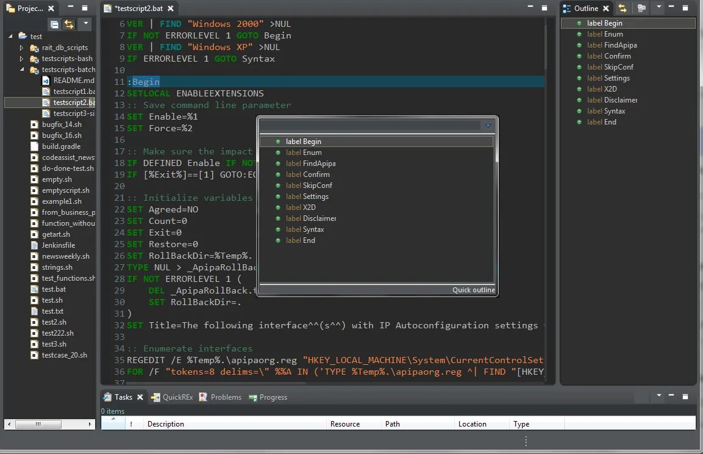This screenshot has width=703, height=454.
Task: Select the Outline view tab
Action: tap(585, 8)
